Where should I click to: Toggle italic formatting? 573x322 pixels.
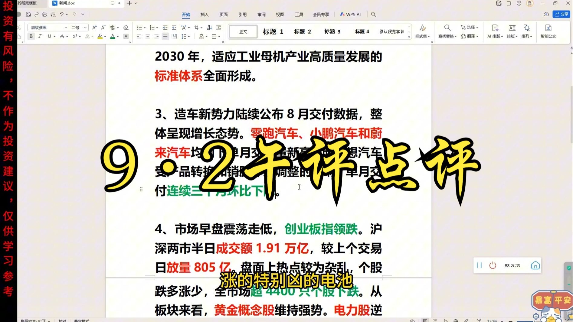click(x=40, y=36)
